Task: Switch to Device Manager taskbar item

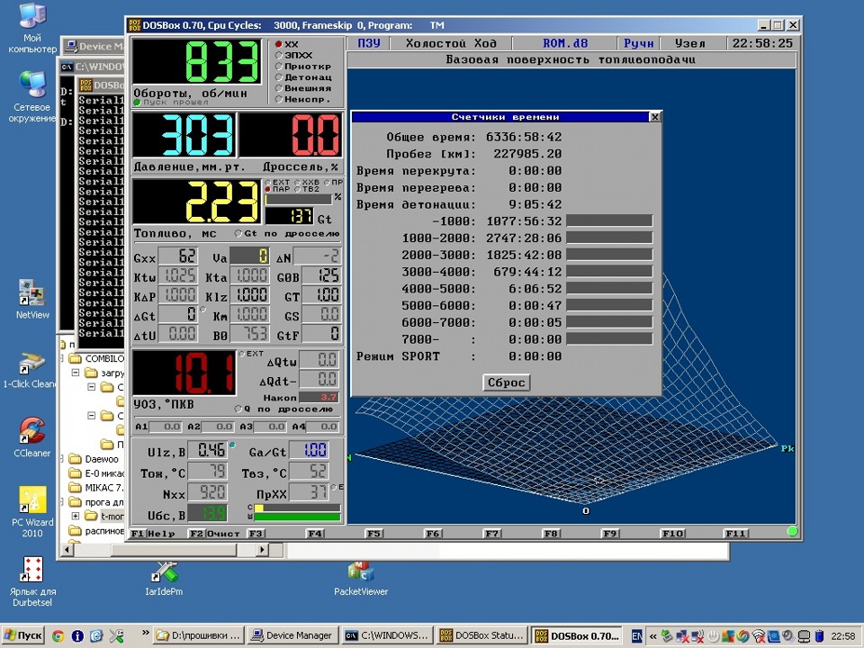Action: tap(292, 635)
